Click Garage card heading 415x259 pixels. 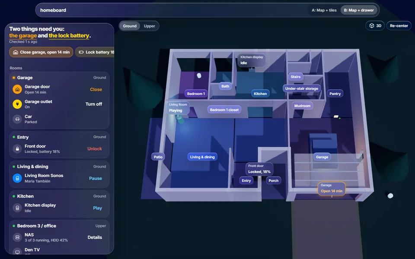25,77
